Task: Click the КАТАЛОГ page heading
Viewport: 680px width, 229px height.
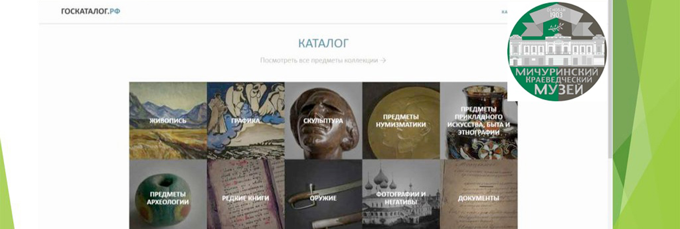Action: 323,43
